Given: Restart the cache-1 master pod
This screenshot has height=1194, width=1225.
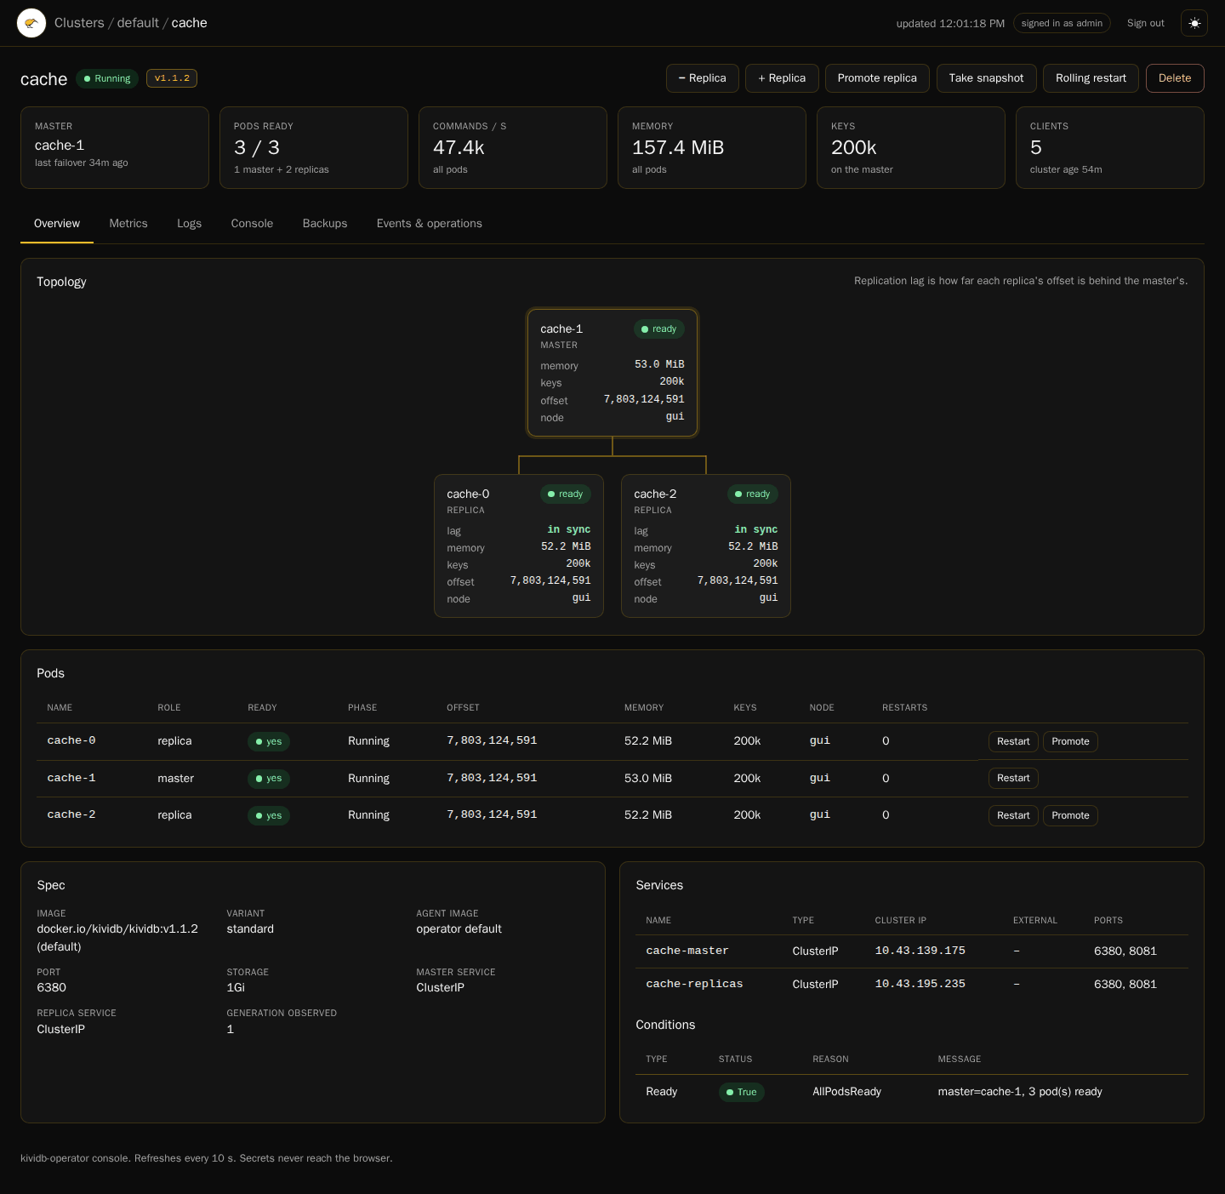Looking at the screenshot, I should coord(1013,778).
